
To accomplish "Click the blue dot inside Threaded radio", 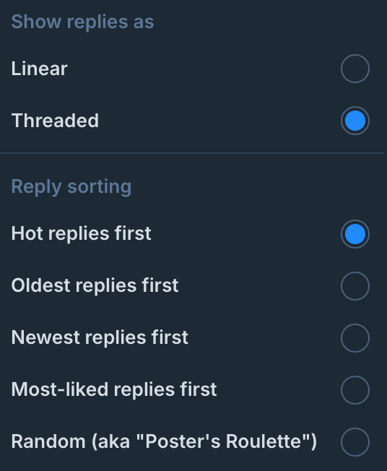I will pyautogui.click(x=355, y=121).
